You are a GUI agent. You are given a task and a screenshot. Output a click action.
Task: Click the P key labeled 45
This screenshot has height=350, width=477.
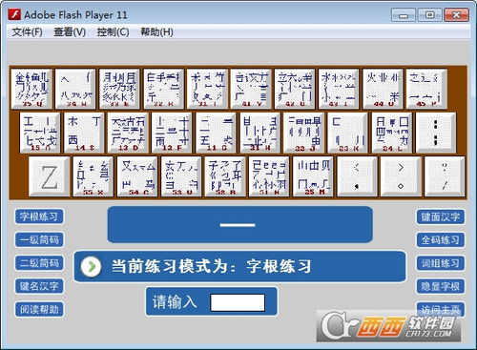[426, 89]
